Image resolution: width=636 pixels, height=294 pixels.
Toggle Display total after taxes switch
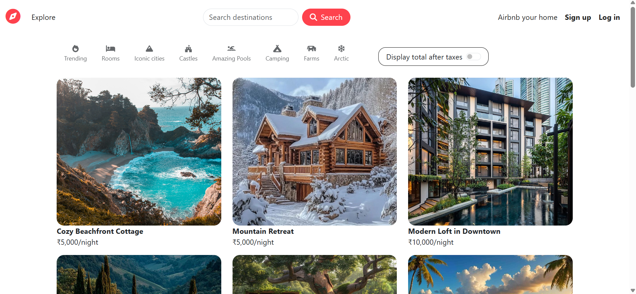click(473, 57)
